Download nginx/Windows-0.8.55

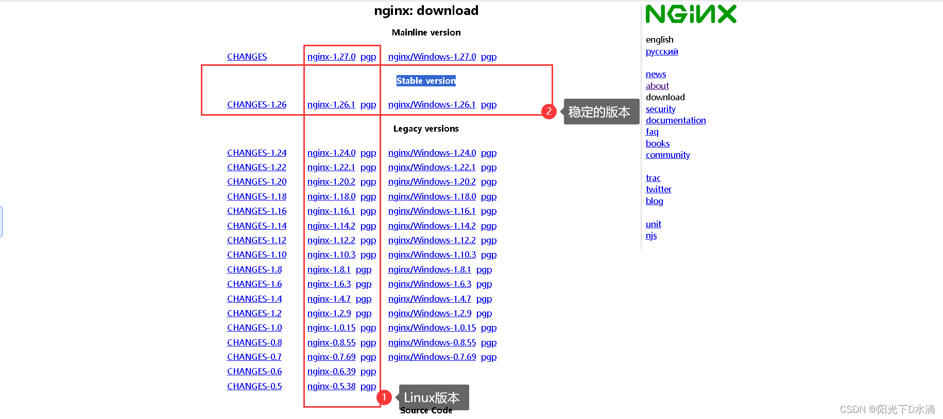click(432, 342)
